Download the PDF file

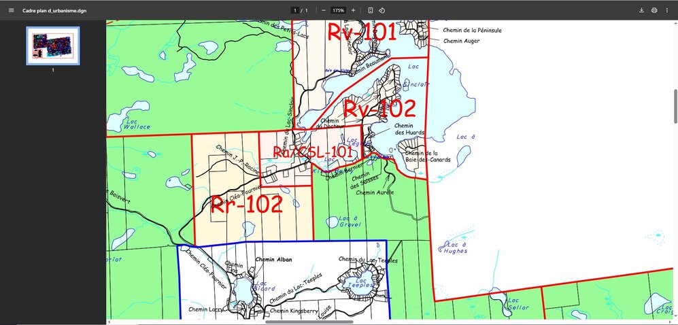pos(641,10)
